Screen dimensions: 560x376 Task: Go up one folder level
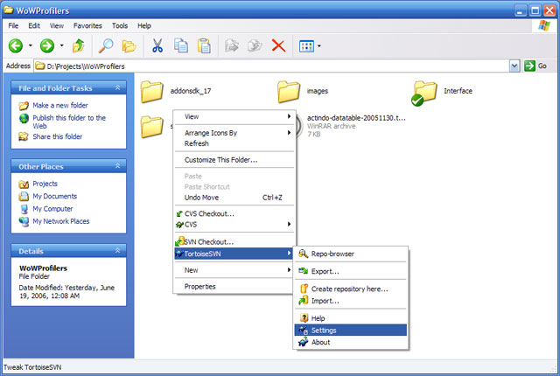[78, 45]
